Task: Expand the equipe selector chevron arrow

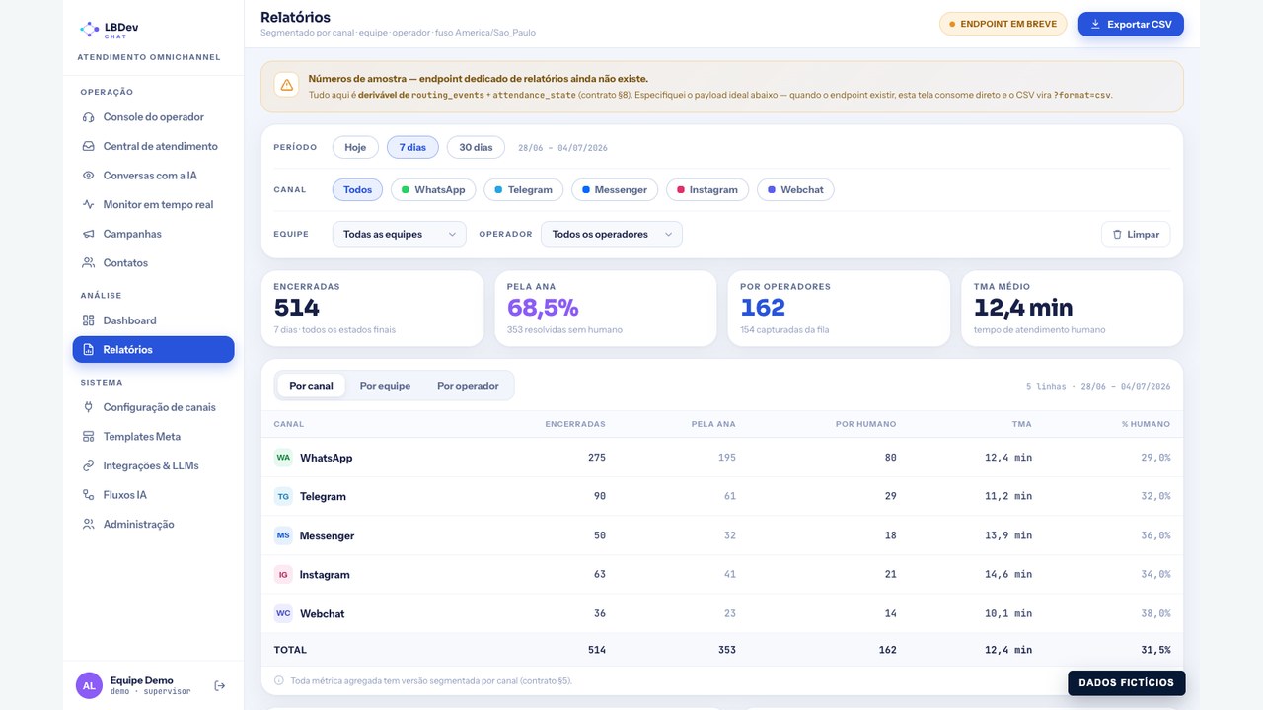Action: 453,235
